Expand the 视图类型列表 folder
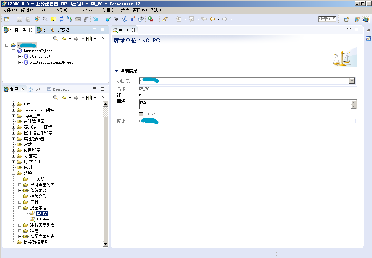 point(20,236)
